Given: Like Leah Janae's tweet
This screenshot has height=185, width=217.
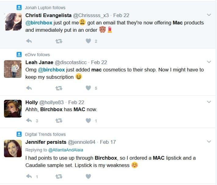Looking at the screenshot, I should 88,88.
